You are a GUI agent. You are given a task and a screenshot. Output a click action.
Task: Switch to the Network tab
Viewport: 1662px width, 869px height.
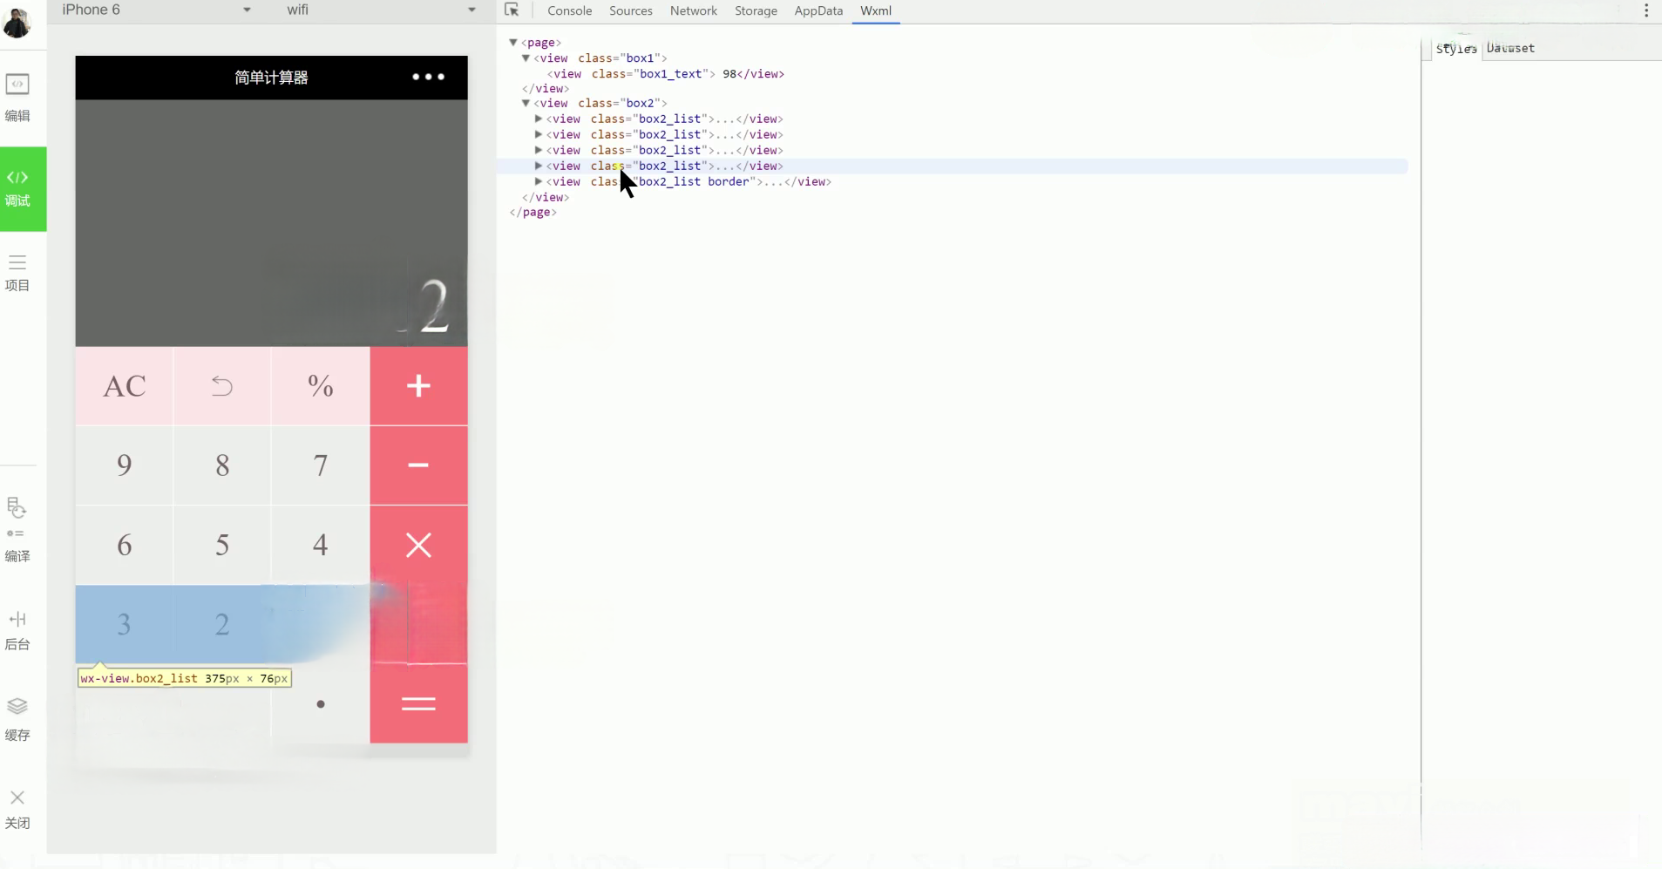[694, 10]
